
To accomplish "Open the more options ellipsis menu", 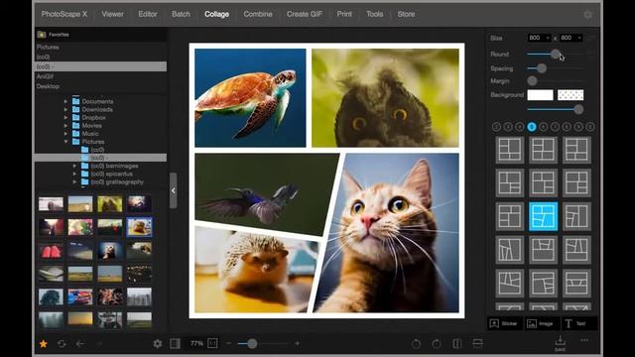I will [584, 340].
